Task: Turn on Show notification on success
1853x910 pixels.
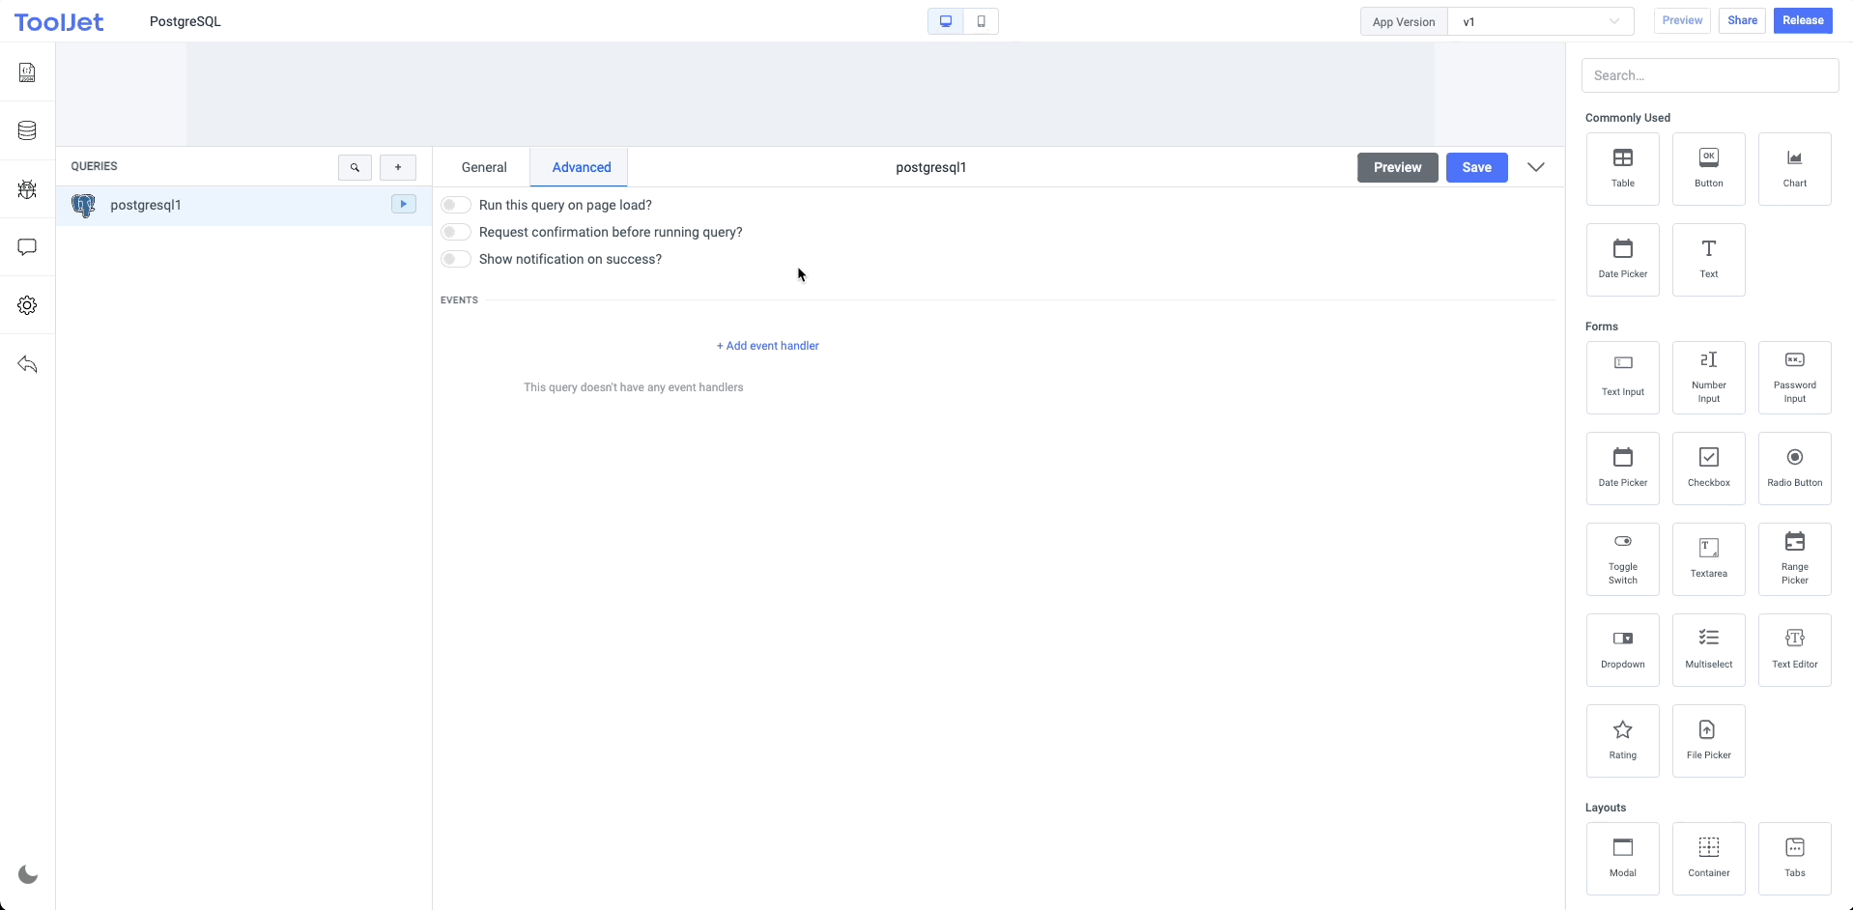Action: pos(456,259)
